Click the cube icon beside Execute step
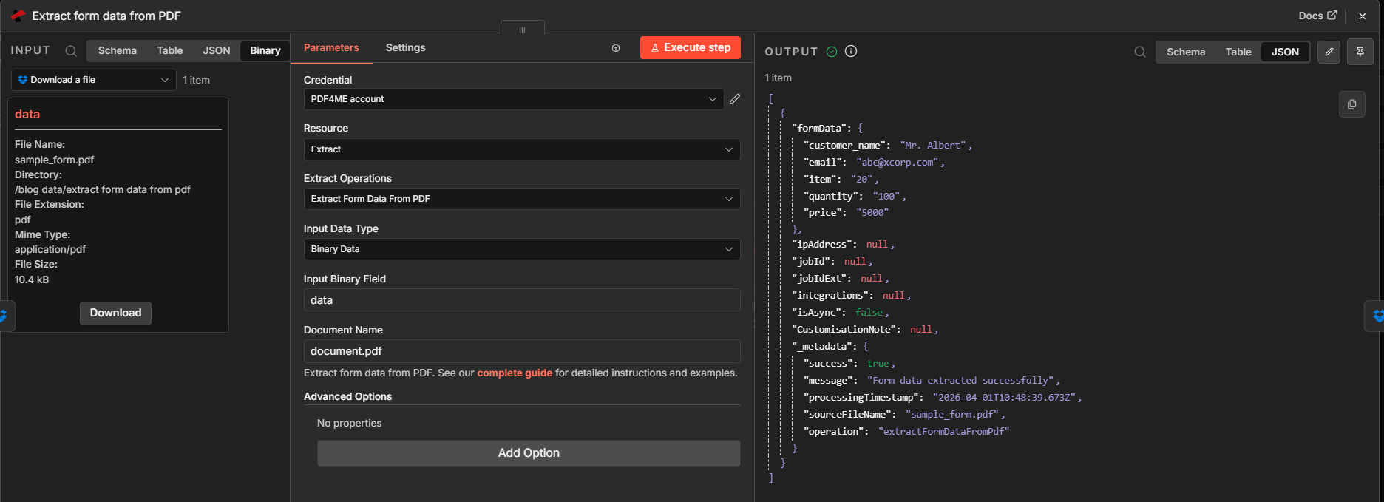1384x502 pixels. pos(616,48)
